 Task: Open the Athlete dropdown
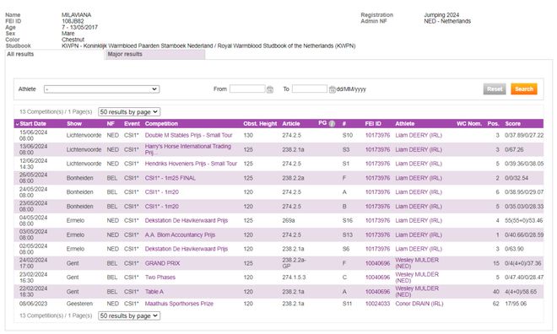[x=101, y=89]
